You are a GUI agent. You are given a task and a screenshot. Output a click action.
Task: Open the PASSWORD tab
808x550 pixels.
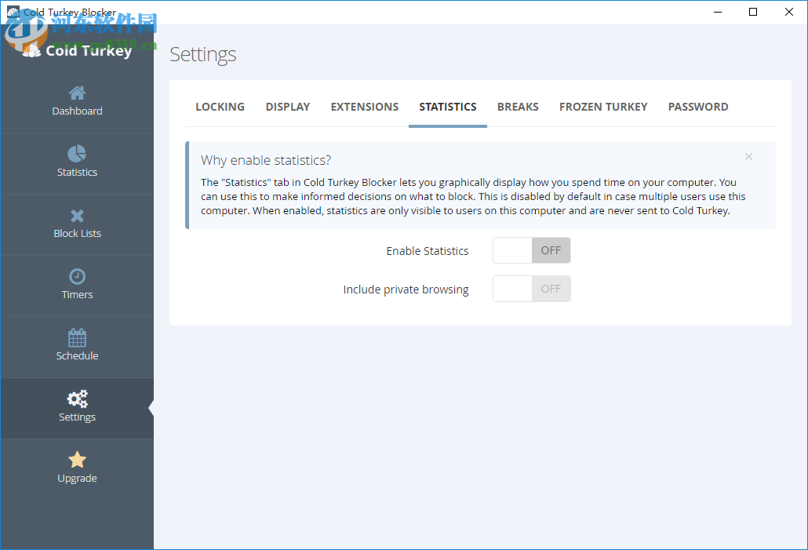698,107
